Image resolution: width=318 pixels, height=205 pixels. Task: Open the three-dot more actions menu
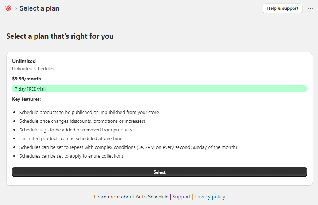310,8
